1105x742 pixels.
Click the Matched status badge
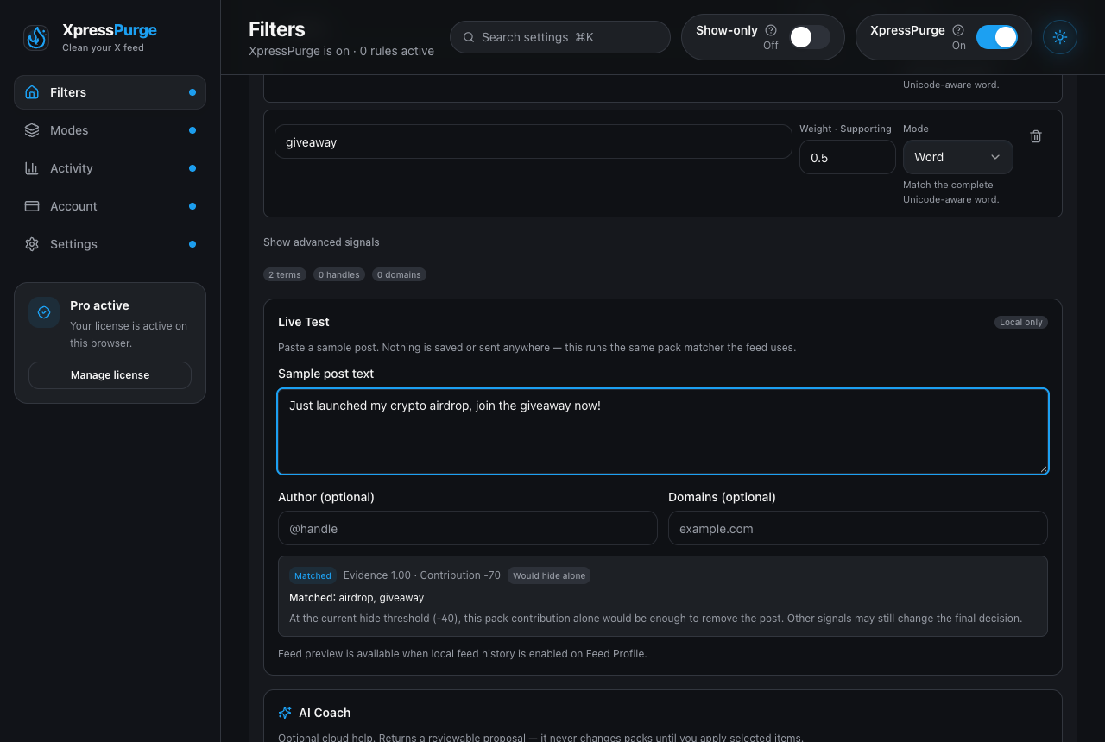tap(313, 575)
